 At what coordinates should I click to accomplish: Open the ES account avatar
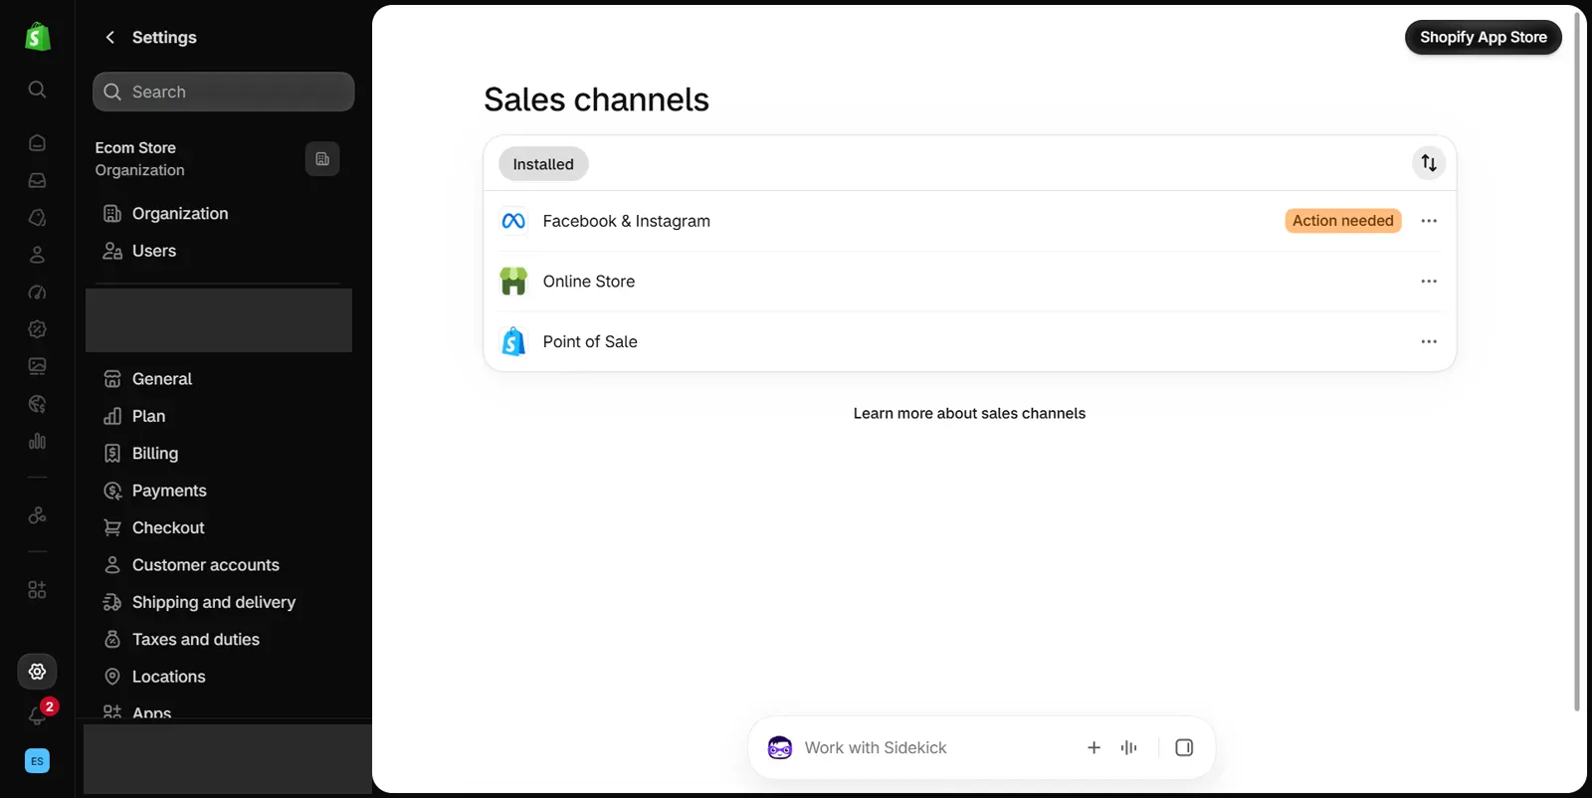[x=38, y=761]
